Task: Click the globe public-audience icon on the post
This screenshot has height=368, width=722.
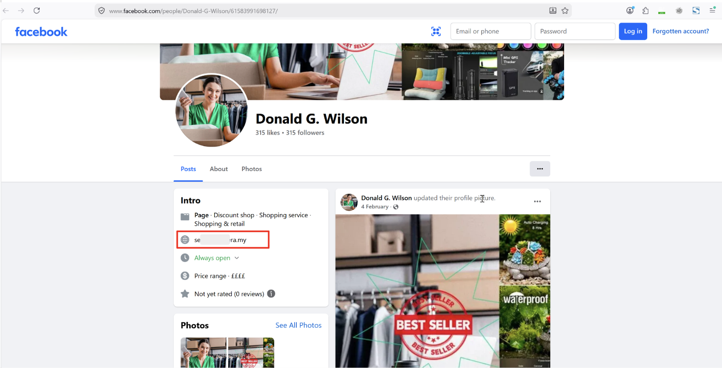Action: (x=396, y=207)
